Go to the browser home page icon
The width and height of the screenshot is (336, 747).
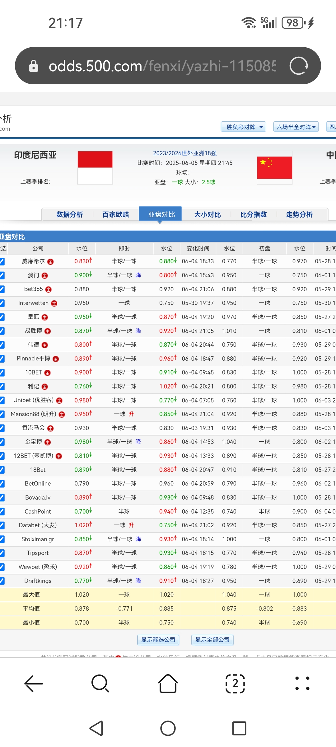click(168, 684)
